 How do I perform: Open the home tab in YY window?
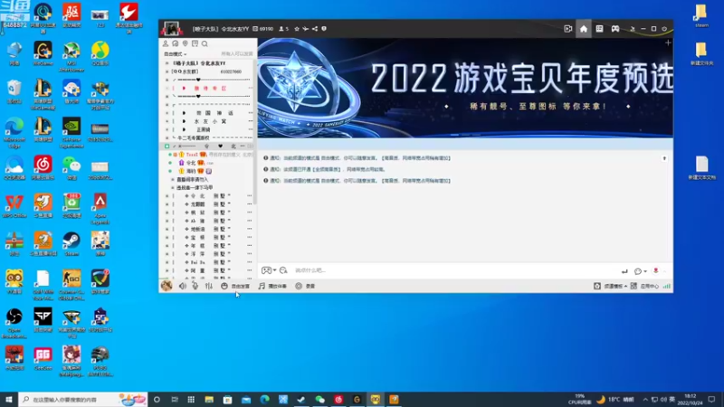click(584, 29)
